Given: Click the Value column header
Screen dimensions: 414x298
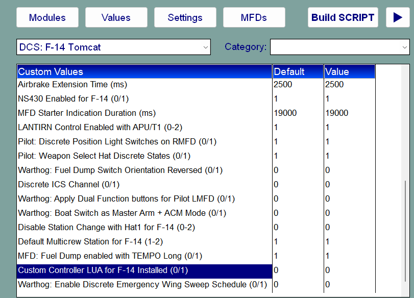Looking at the screenshot, I should [x=350, y=71].
